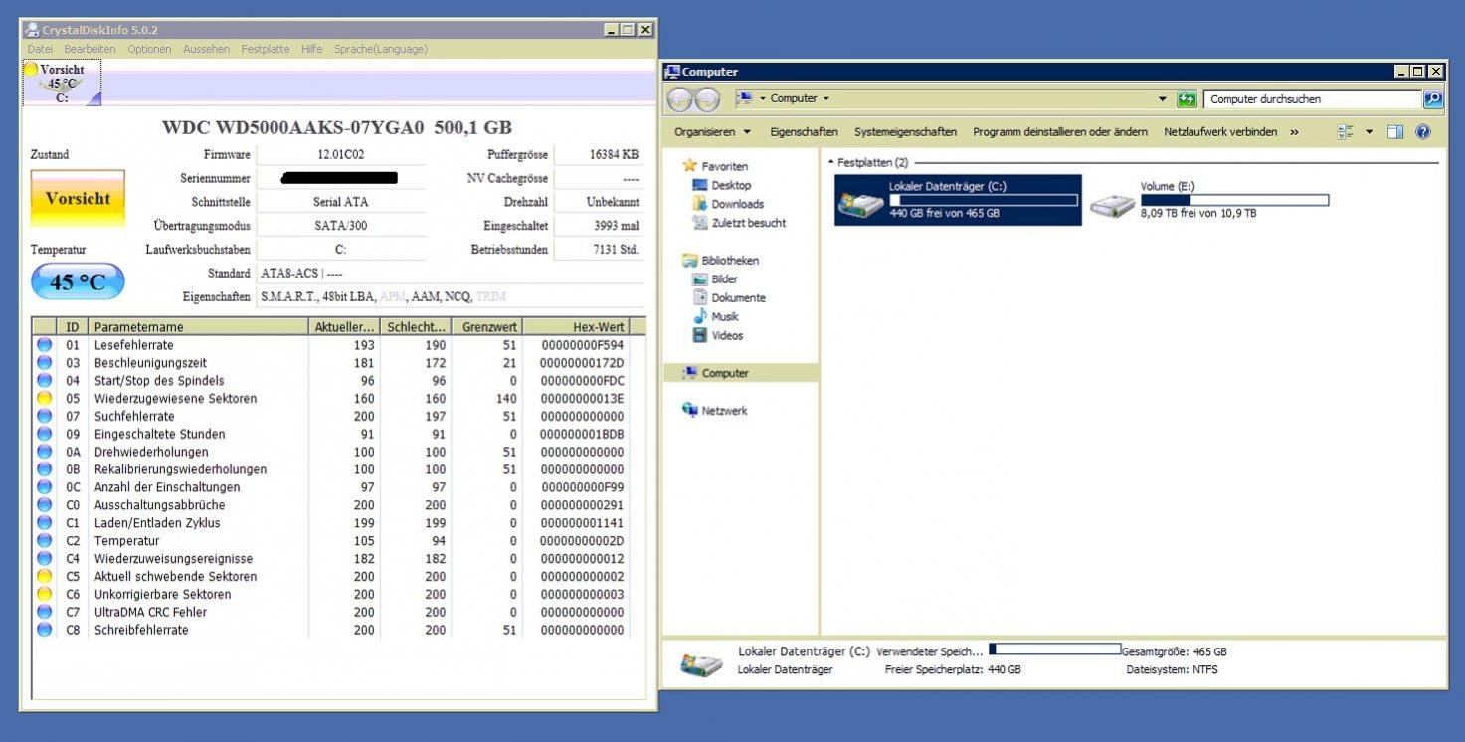Select the Lokaler Datenträger (C:) drive icon
The image size is (1465, 742).
click(x=860, y=203)
